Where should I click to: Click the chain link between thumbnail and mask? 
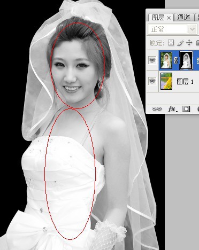point(176,60)
